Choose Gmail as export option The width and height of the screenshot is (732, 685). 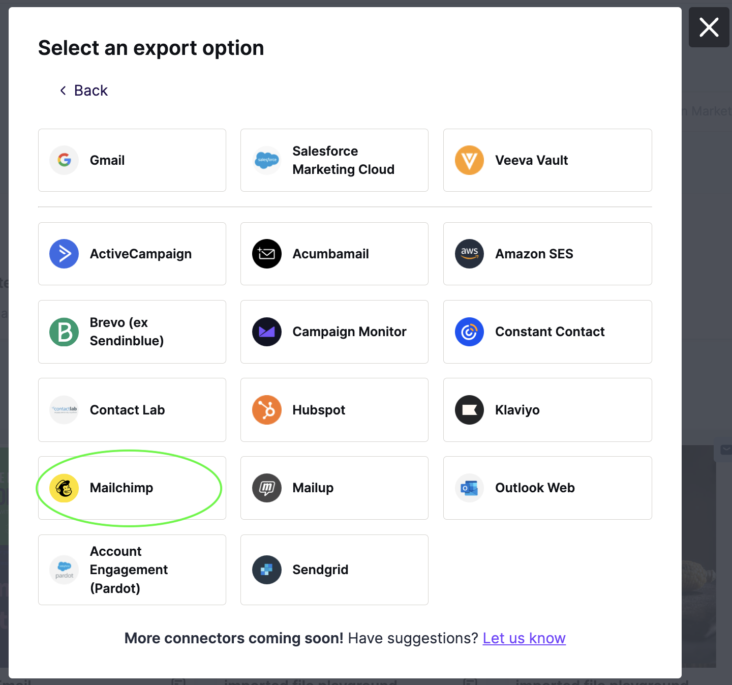click(x=132, y=160)
